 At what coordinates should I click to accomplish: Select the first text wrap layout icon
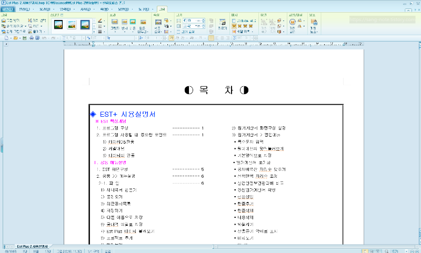(234, 26)
